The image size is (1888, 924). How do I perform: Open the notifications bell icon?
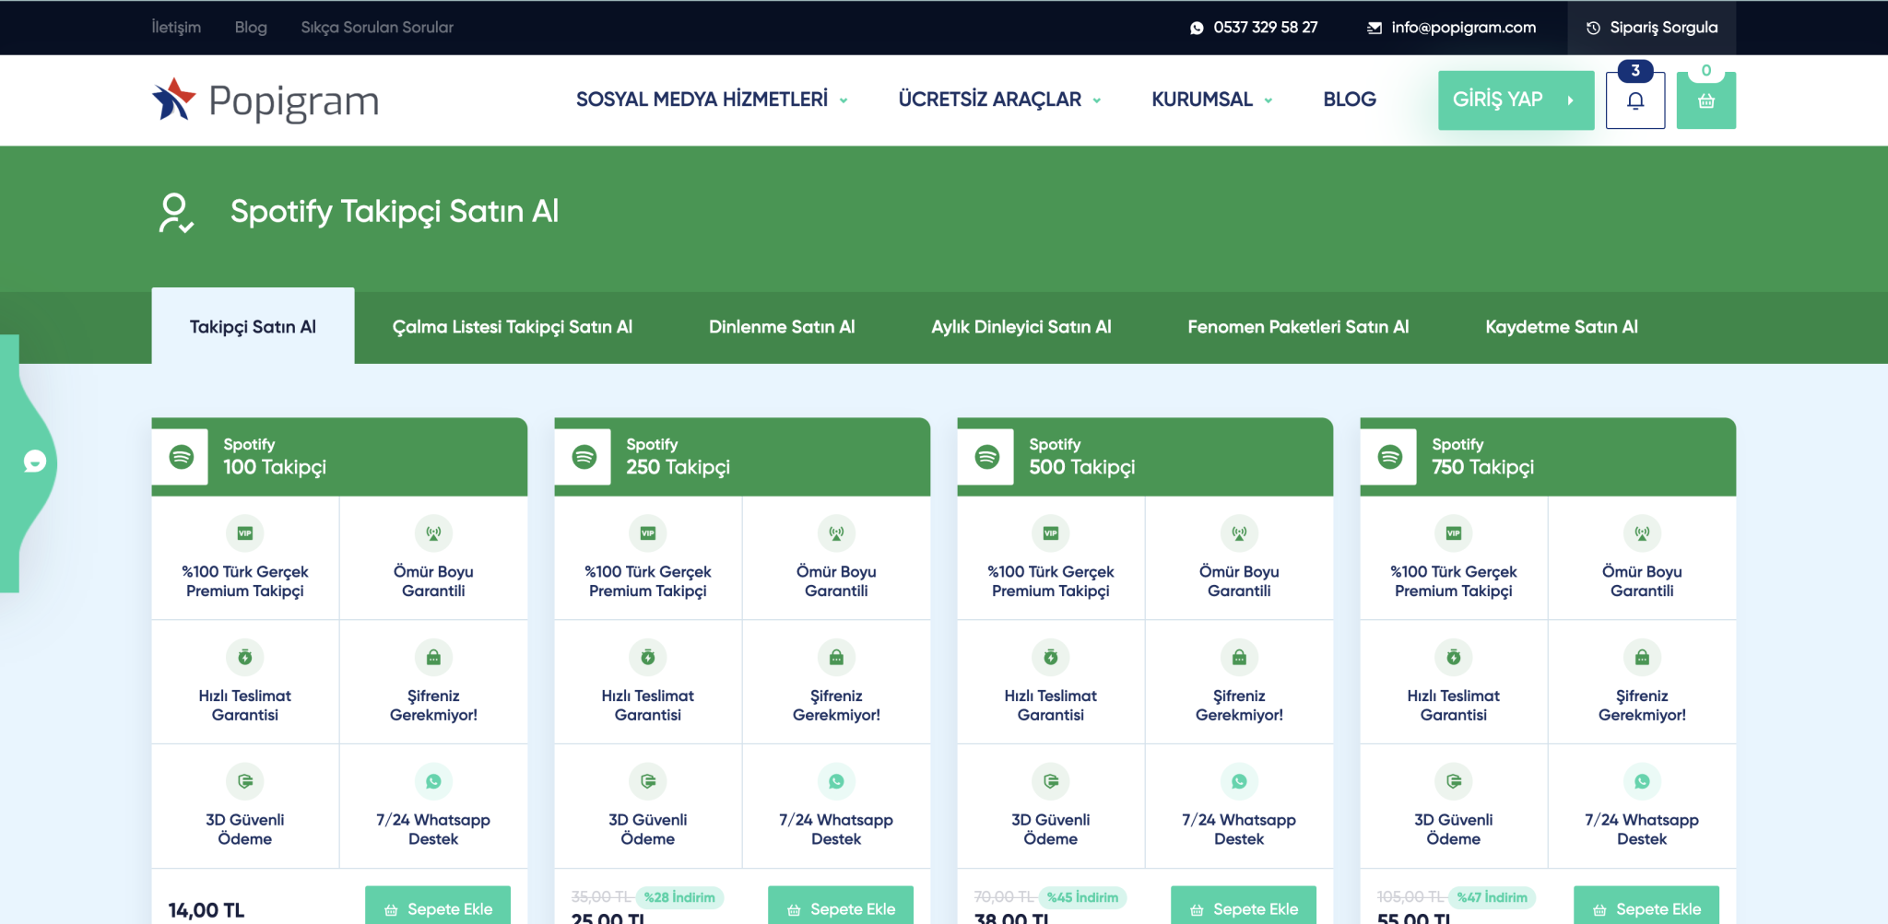pyautogui.click(x=1634, y=100)
